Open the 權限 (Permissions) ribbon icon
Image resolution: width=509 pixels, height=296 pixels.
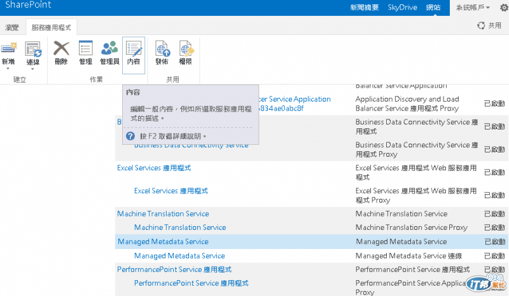tap(186, 48)
